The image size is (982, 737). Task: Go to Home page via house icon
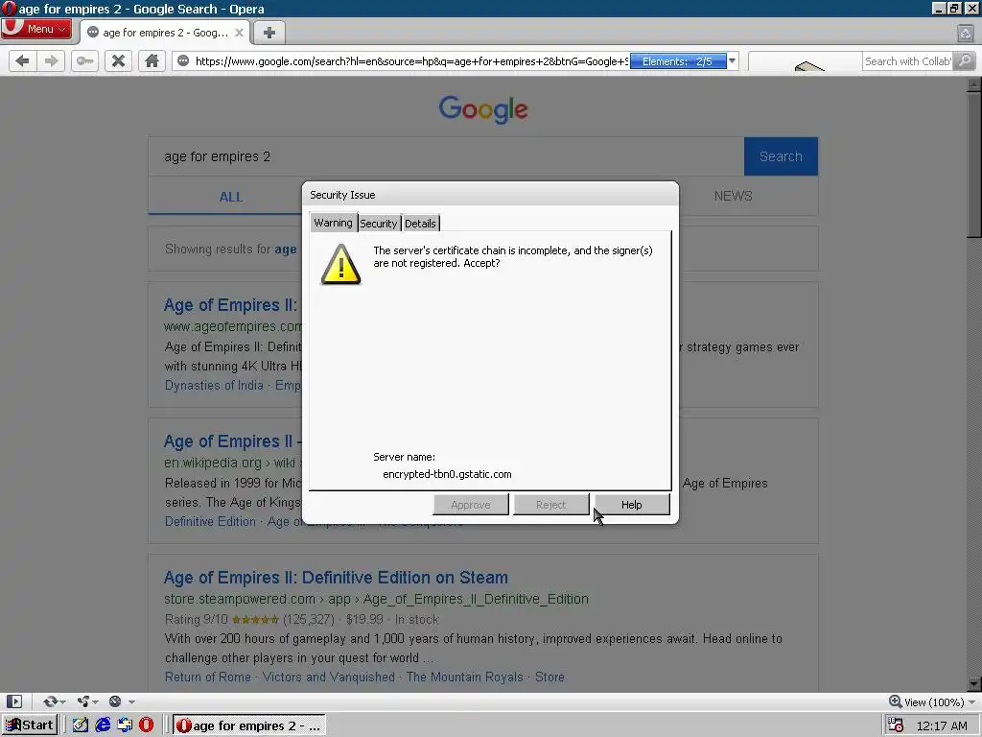[x=152, y=60]
